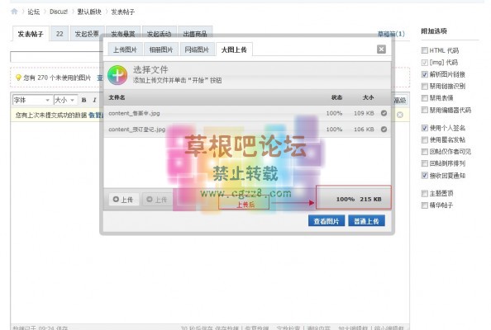This screenshot has height=330, width=491.
Task: Click the 高级 editor mode button
Action: point(399,100)
